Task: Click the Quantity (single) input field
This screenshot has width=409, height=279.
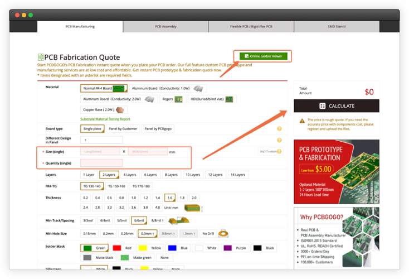Action: (101, 163)
